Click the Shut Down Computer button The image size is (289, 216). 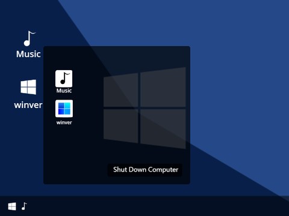pyautogui.click(x=145, y=170)
